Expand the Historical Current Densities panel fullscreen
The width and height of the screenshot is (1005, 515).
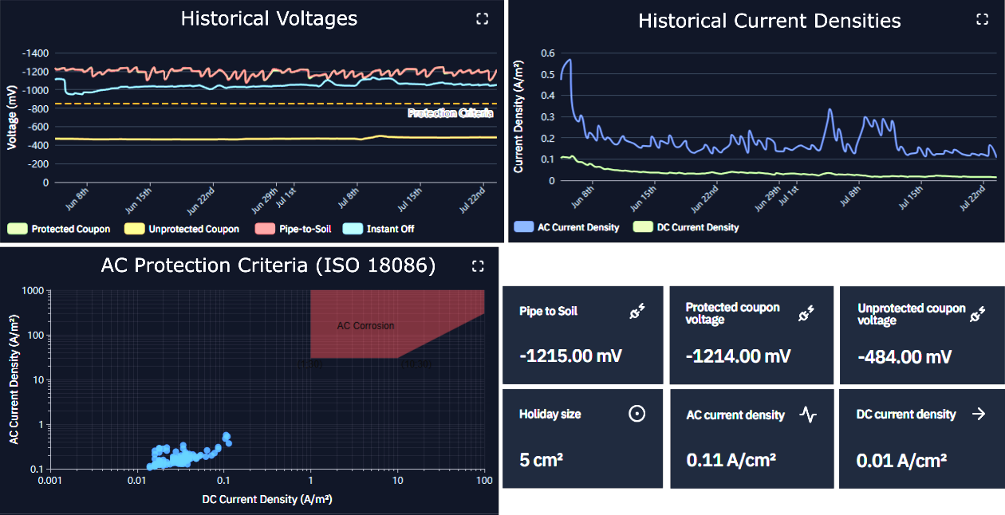point(984,20)
